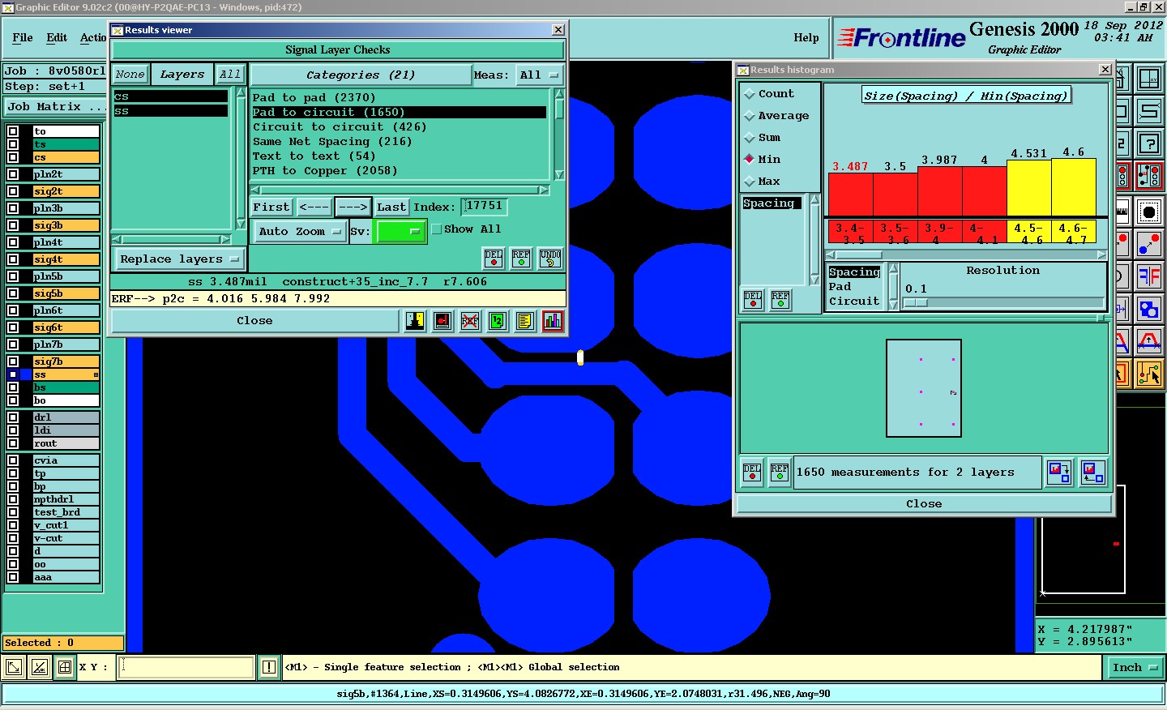The image size is (1167, 710).
Task: Click DEL icon next to measurements count
Action: (x=752, y=473)
